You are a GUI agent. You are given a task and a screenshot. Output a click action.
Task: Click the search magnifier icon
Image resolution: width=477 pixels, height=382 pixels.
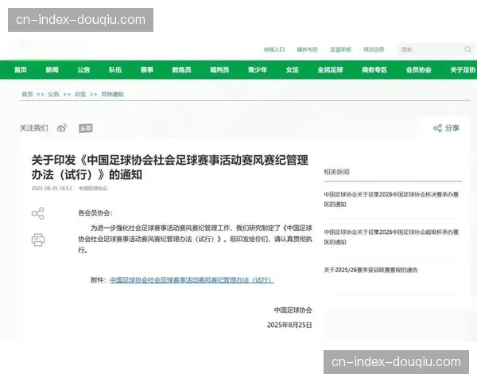click(x=467, y=49)
